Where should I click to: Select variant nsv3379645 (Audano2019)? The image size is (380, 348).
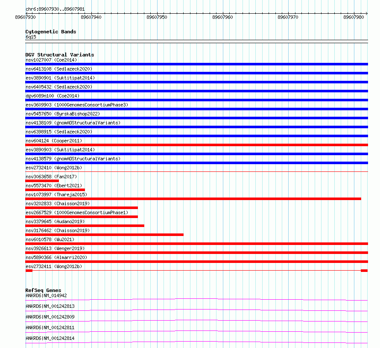[x=55, y=221]
